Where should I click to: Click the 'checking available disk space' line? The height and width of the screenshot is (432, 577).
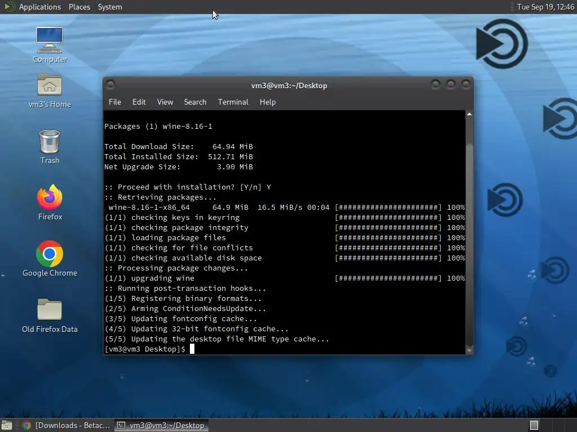(x=285, y=258)
